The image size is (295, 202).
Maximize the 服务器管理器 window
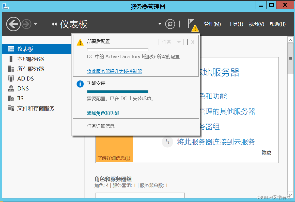click(x=271, y=5)
